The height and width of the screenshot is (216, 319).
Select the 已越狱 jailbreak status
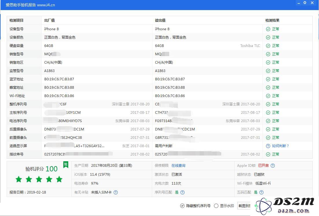(x=259, y=175)
